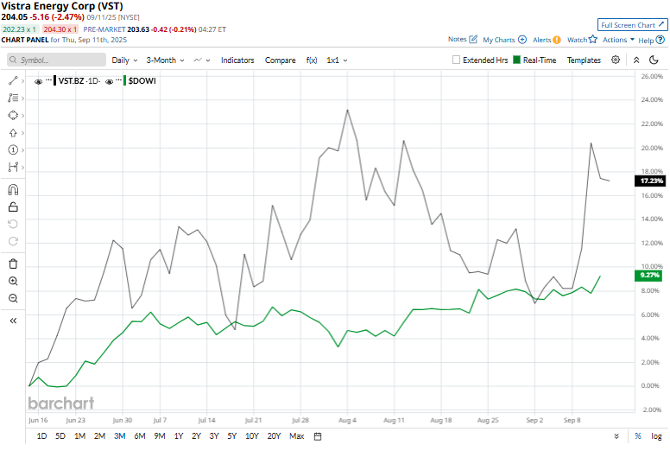Open options menu for VST.BZ series

(48, 80)
